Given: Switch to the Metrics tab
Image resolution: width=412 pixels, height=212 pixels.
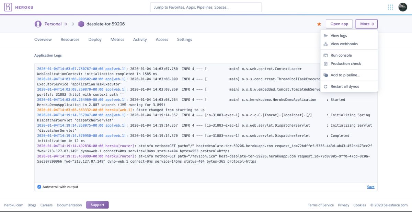Looking at the screenshot, I should (x=117, y=39).
